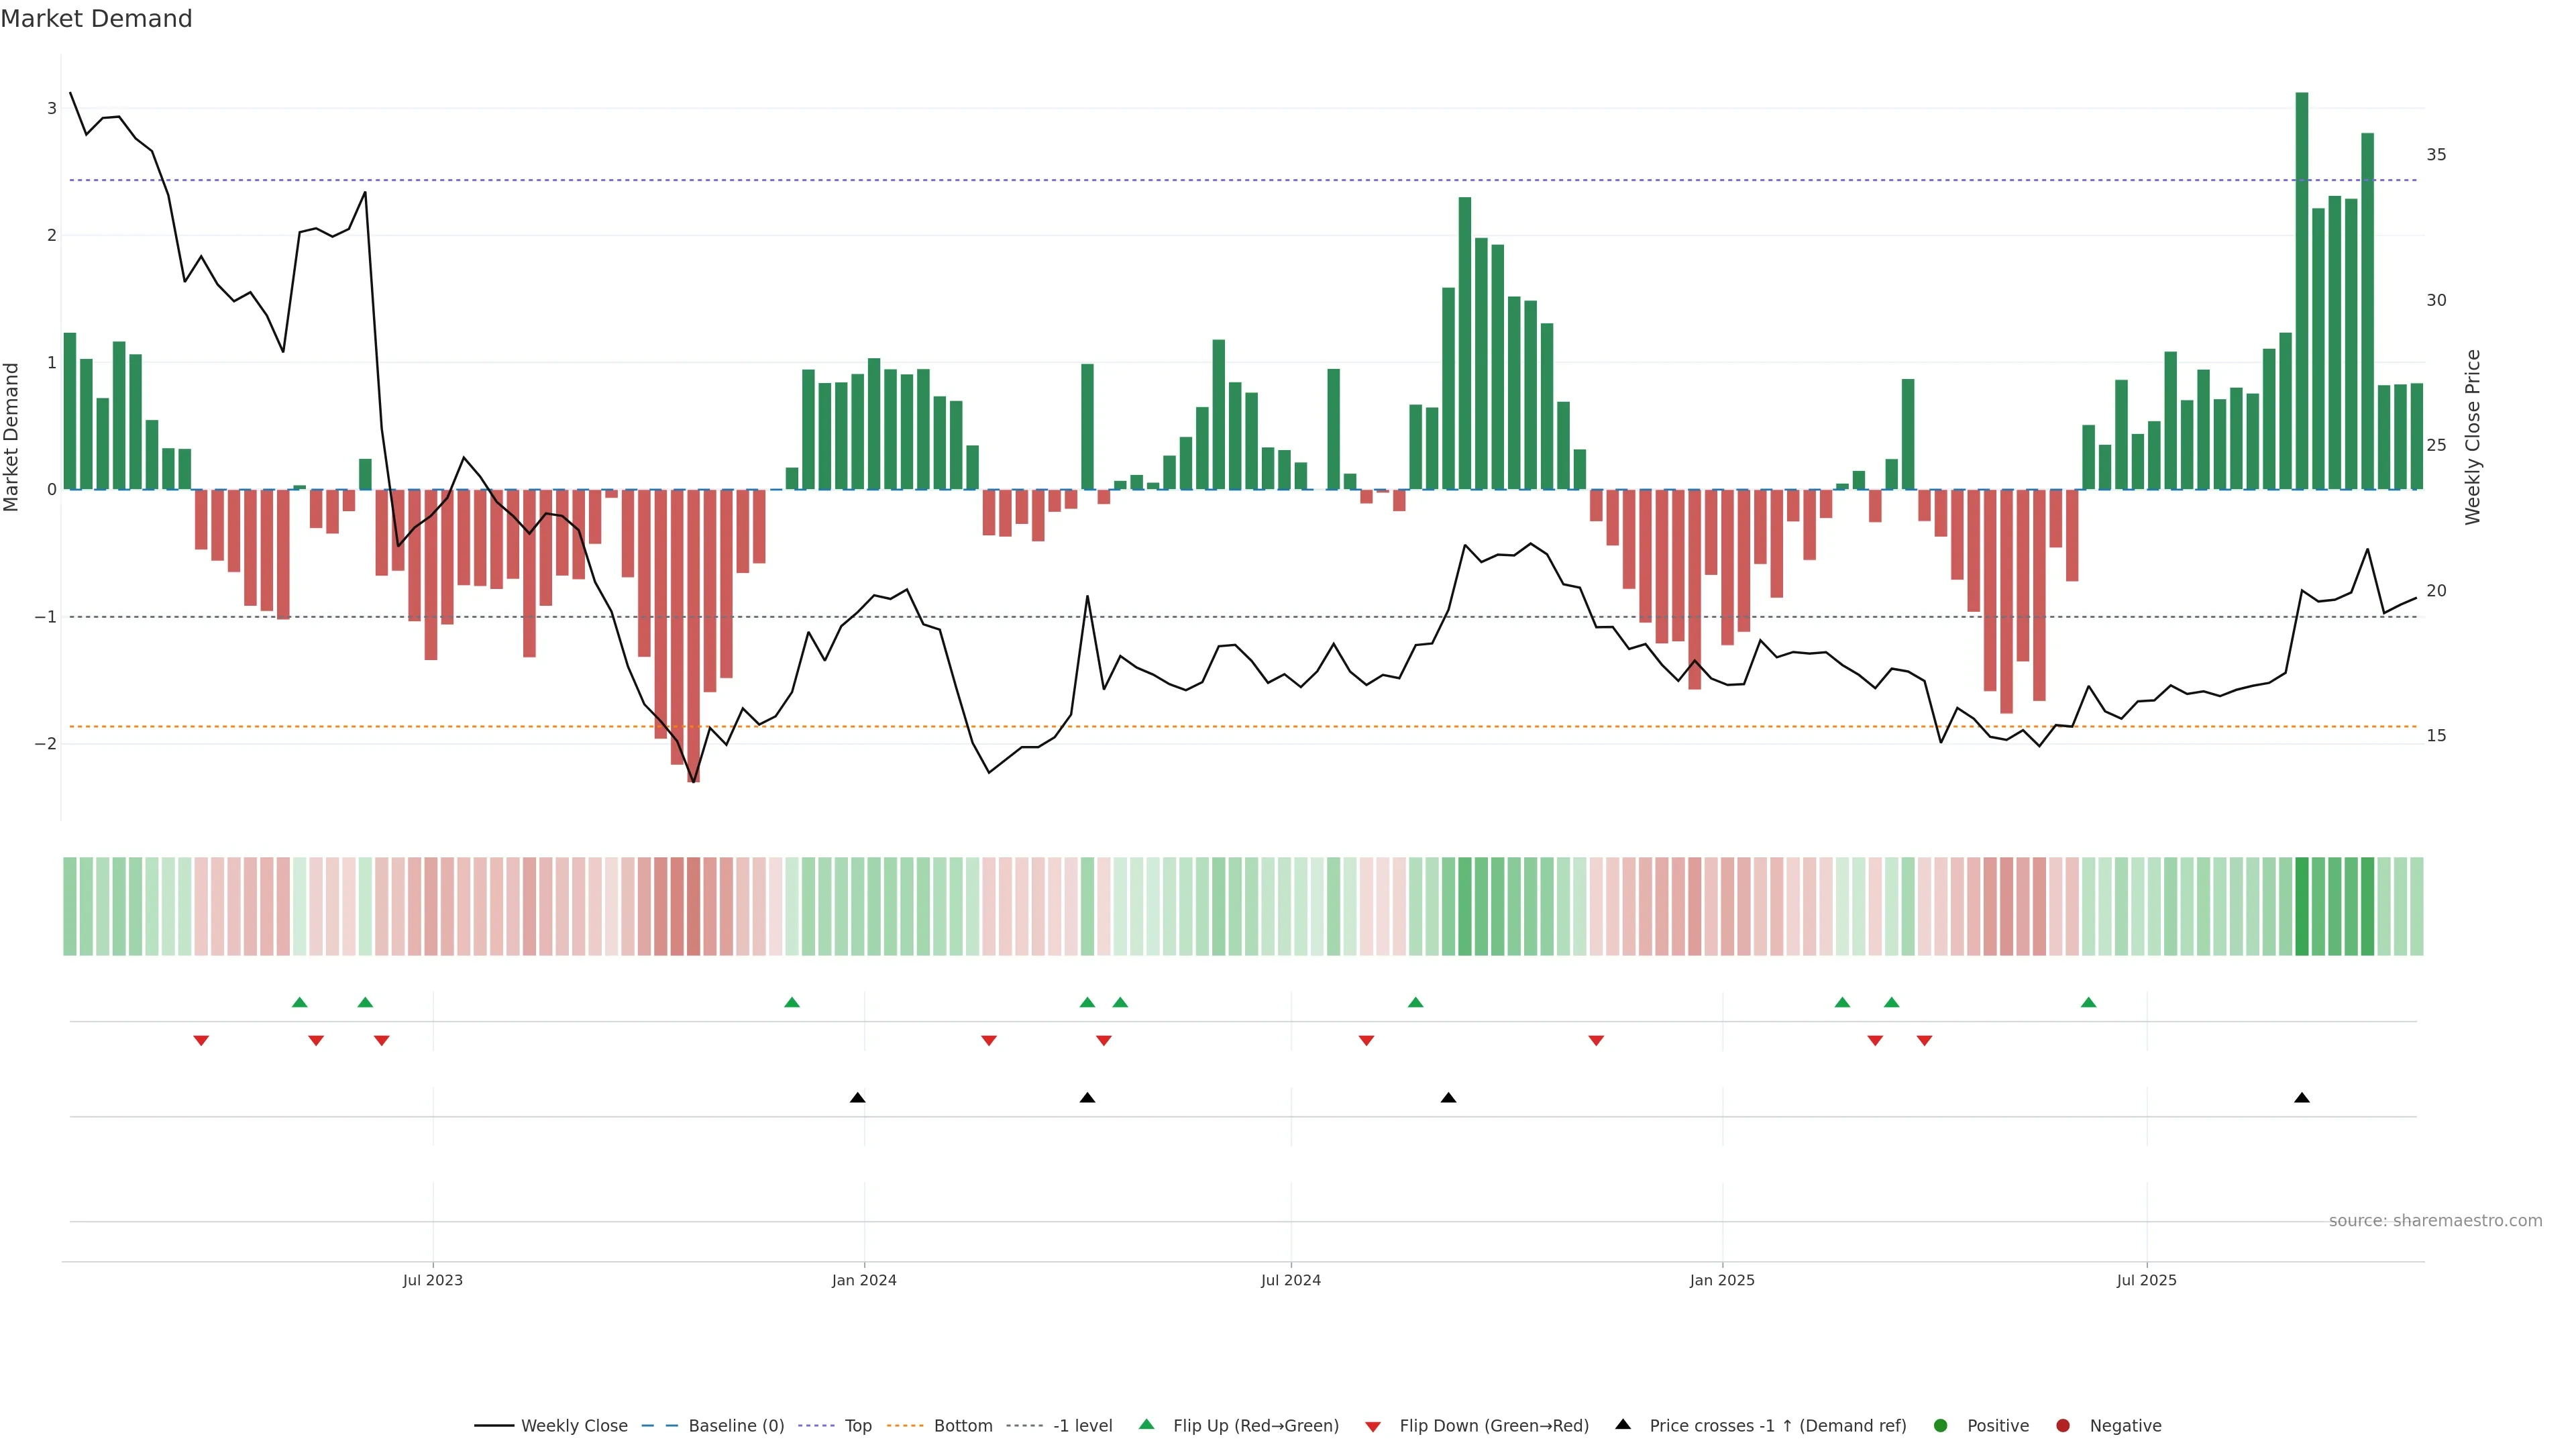Image resolution: width=2576 pixels, height=1449 pixels.
Task: Click the tallest green demand bar
Action: pos(2301,290)
